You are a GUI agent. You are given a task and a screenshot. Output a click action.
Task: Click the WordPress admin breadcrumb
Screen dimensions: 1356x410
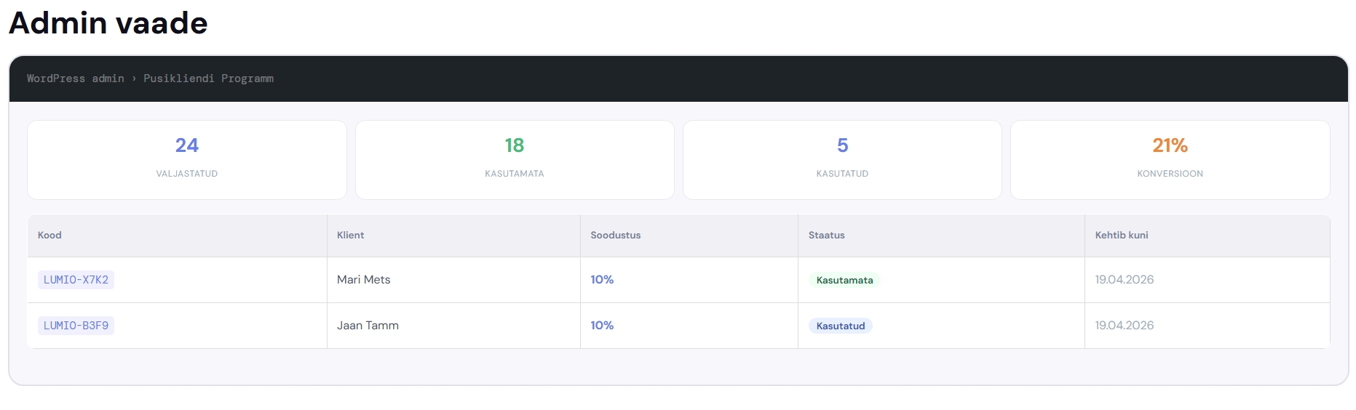[76, 79]
